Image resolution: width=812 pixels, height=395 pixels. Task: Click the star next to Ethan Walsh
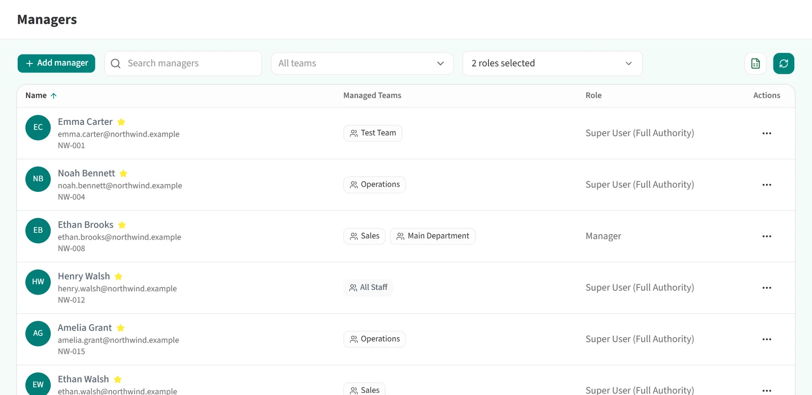pos(118,379)
